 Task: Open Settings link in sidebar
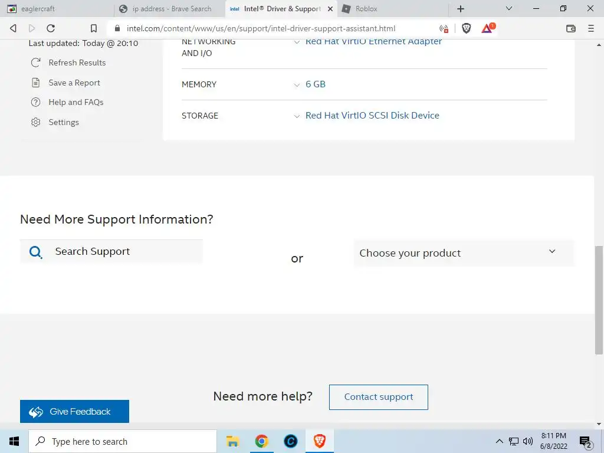(64, 122)
